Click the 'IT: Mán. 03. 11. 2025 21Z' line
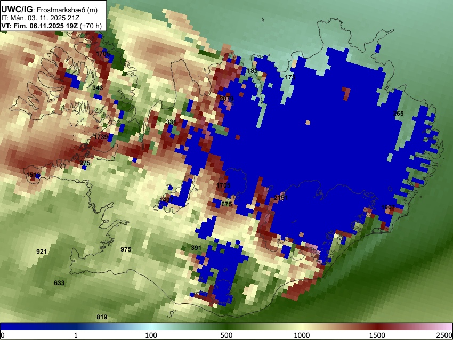This screenshot has width=453, height=340. tap(41, 18)
